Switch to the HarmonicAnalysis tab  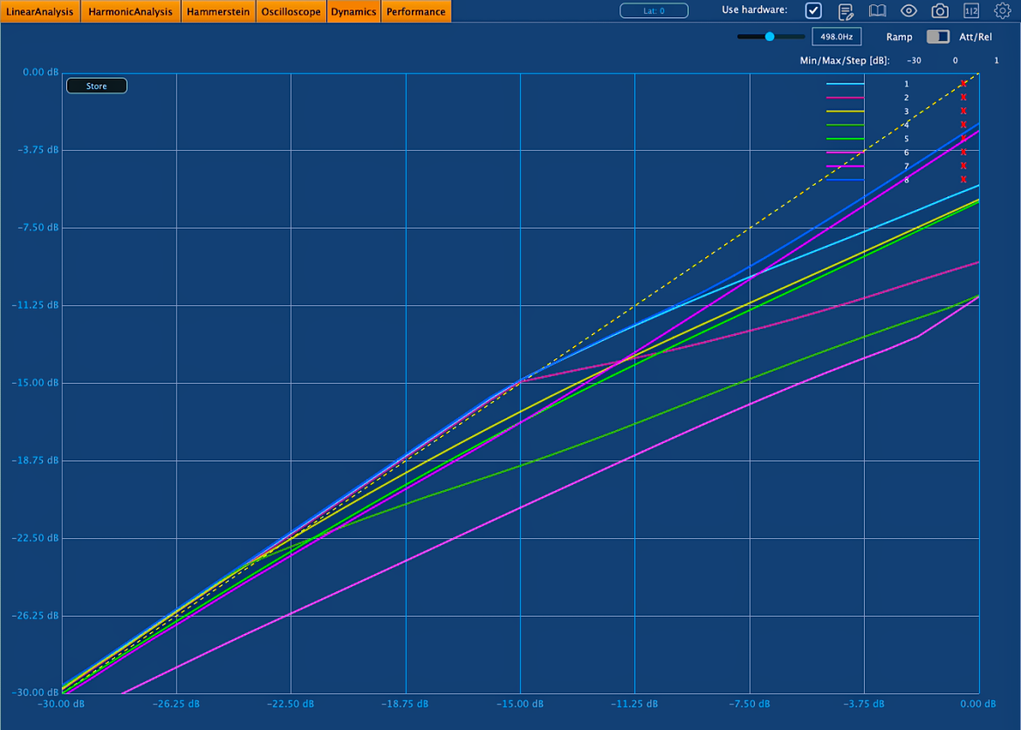[130, 11]
